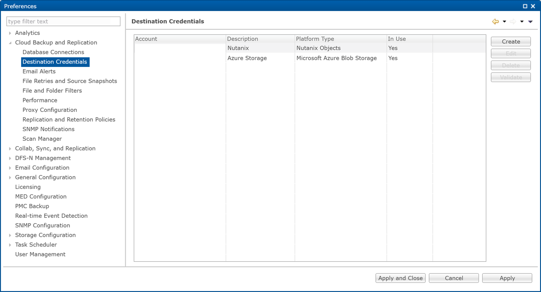The image size is (541, 292).
Task: Open the back history dropdown arrow
Action: pyautogui.click(x=504, y=22)
